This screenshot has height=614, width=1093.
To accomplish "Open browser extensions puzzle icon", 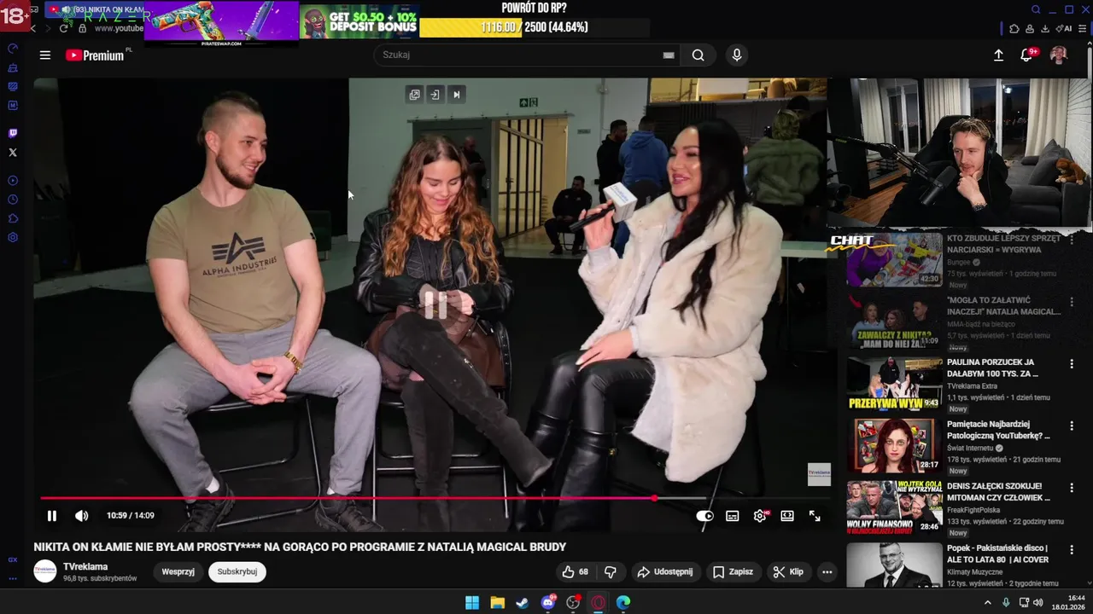I will point(1014,28).
